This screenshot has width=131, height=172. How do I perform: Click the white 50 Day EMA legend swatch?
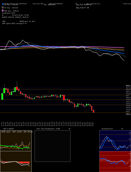(x=3, y=8)
